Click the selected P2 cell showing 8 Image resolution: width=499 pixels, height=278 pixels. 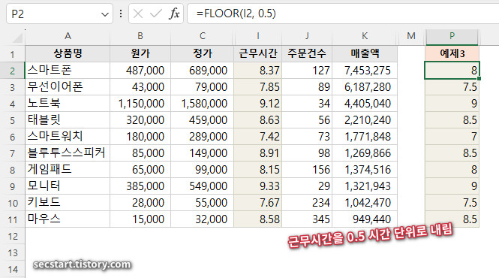pyautogui.click(x=452, y=70)
